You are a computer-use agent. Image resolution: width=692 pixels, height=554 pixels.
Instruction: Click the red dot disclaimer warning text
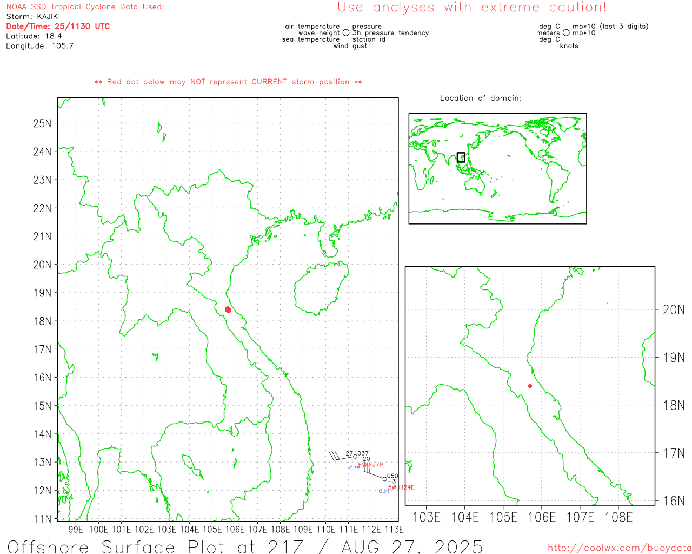(228, 82)
